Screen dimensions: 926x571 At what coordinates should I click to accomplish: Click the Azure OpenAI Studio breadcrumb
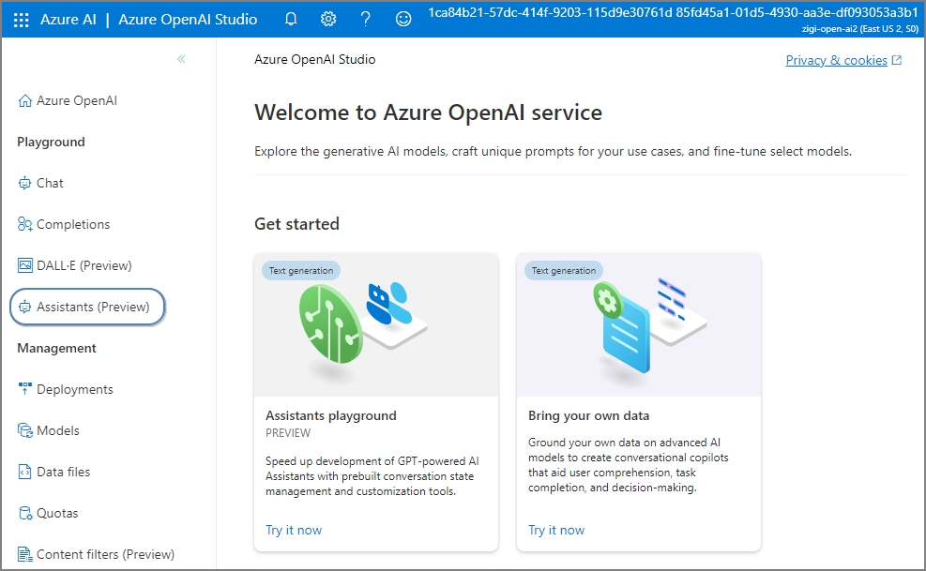click(x=315, y=60)
